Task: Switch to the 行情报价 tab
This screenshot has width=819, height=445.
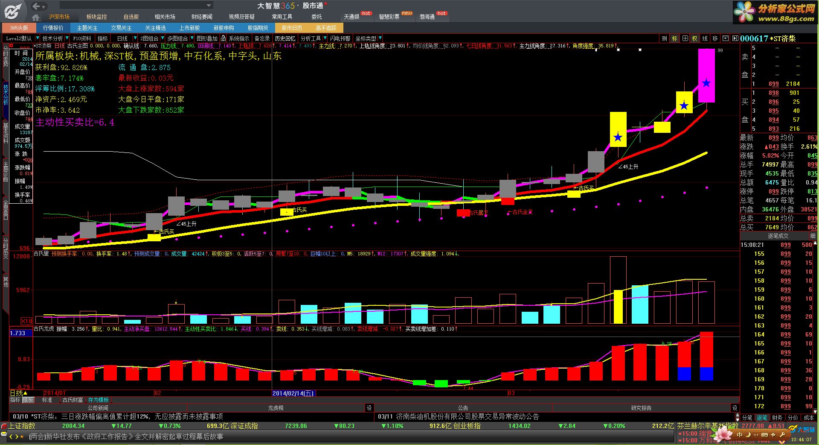Action: pyautogui.click(x=53, y=28)
